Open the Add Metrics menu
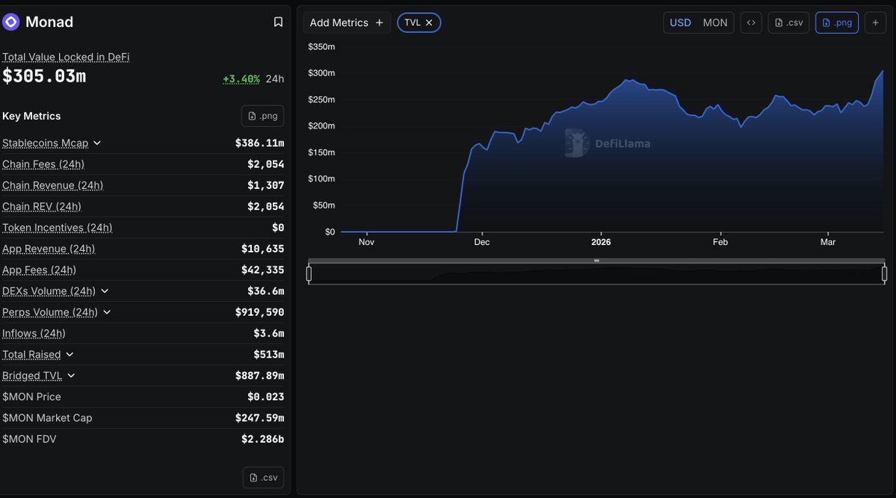This screenshot has width=896, height=498. [x=347, y=22]
